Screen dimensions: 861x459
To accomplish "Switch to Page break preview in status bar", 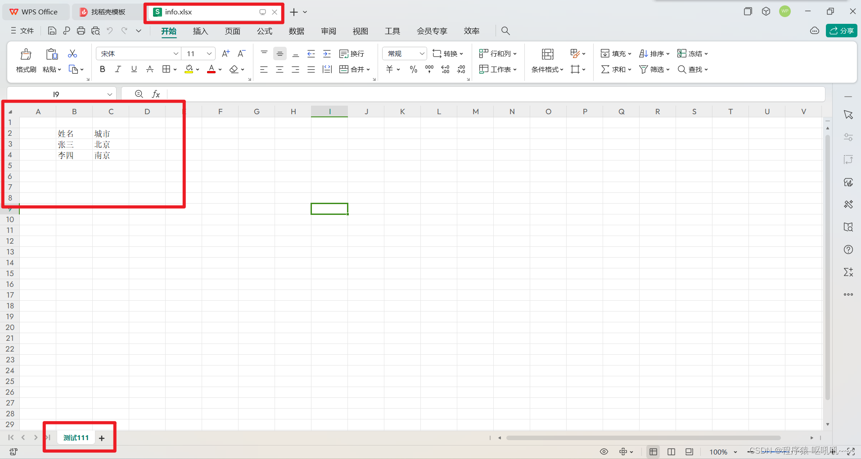I will (x=671, y=451).
